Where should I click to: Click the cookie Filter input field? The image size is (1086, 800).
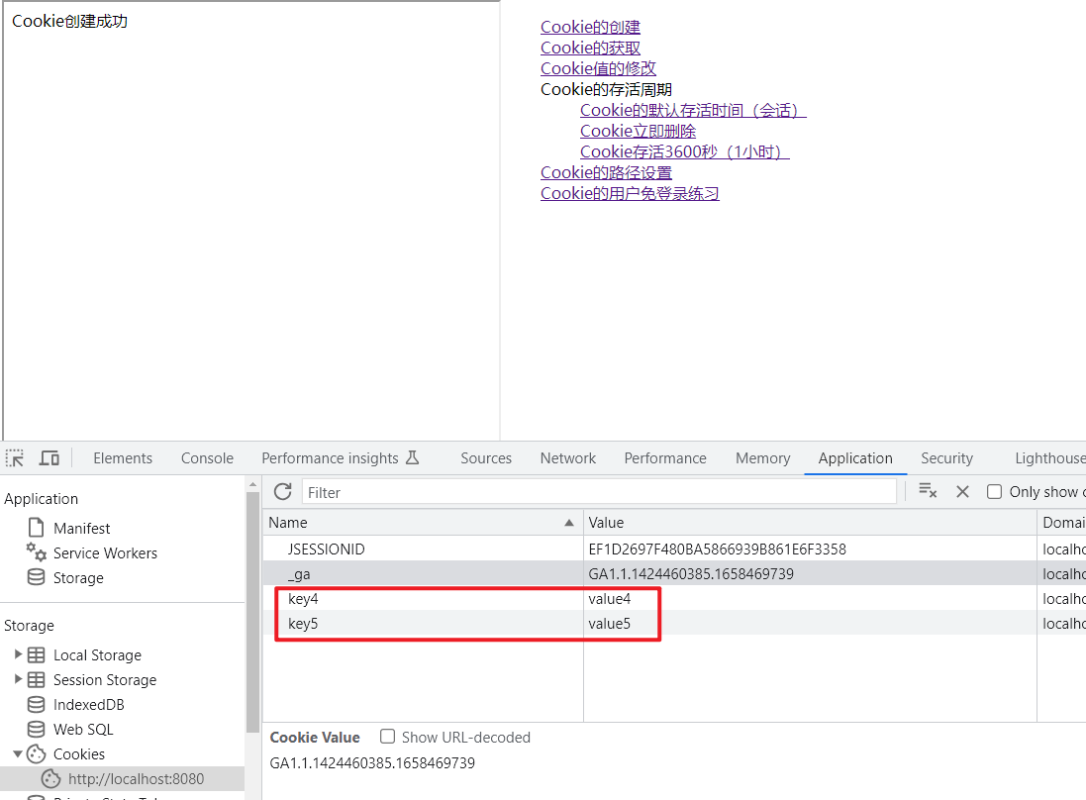click(x=599, y=492)
